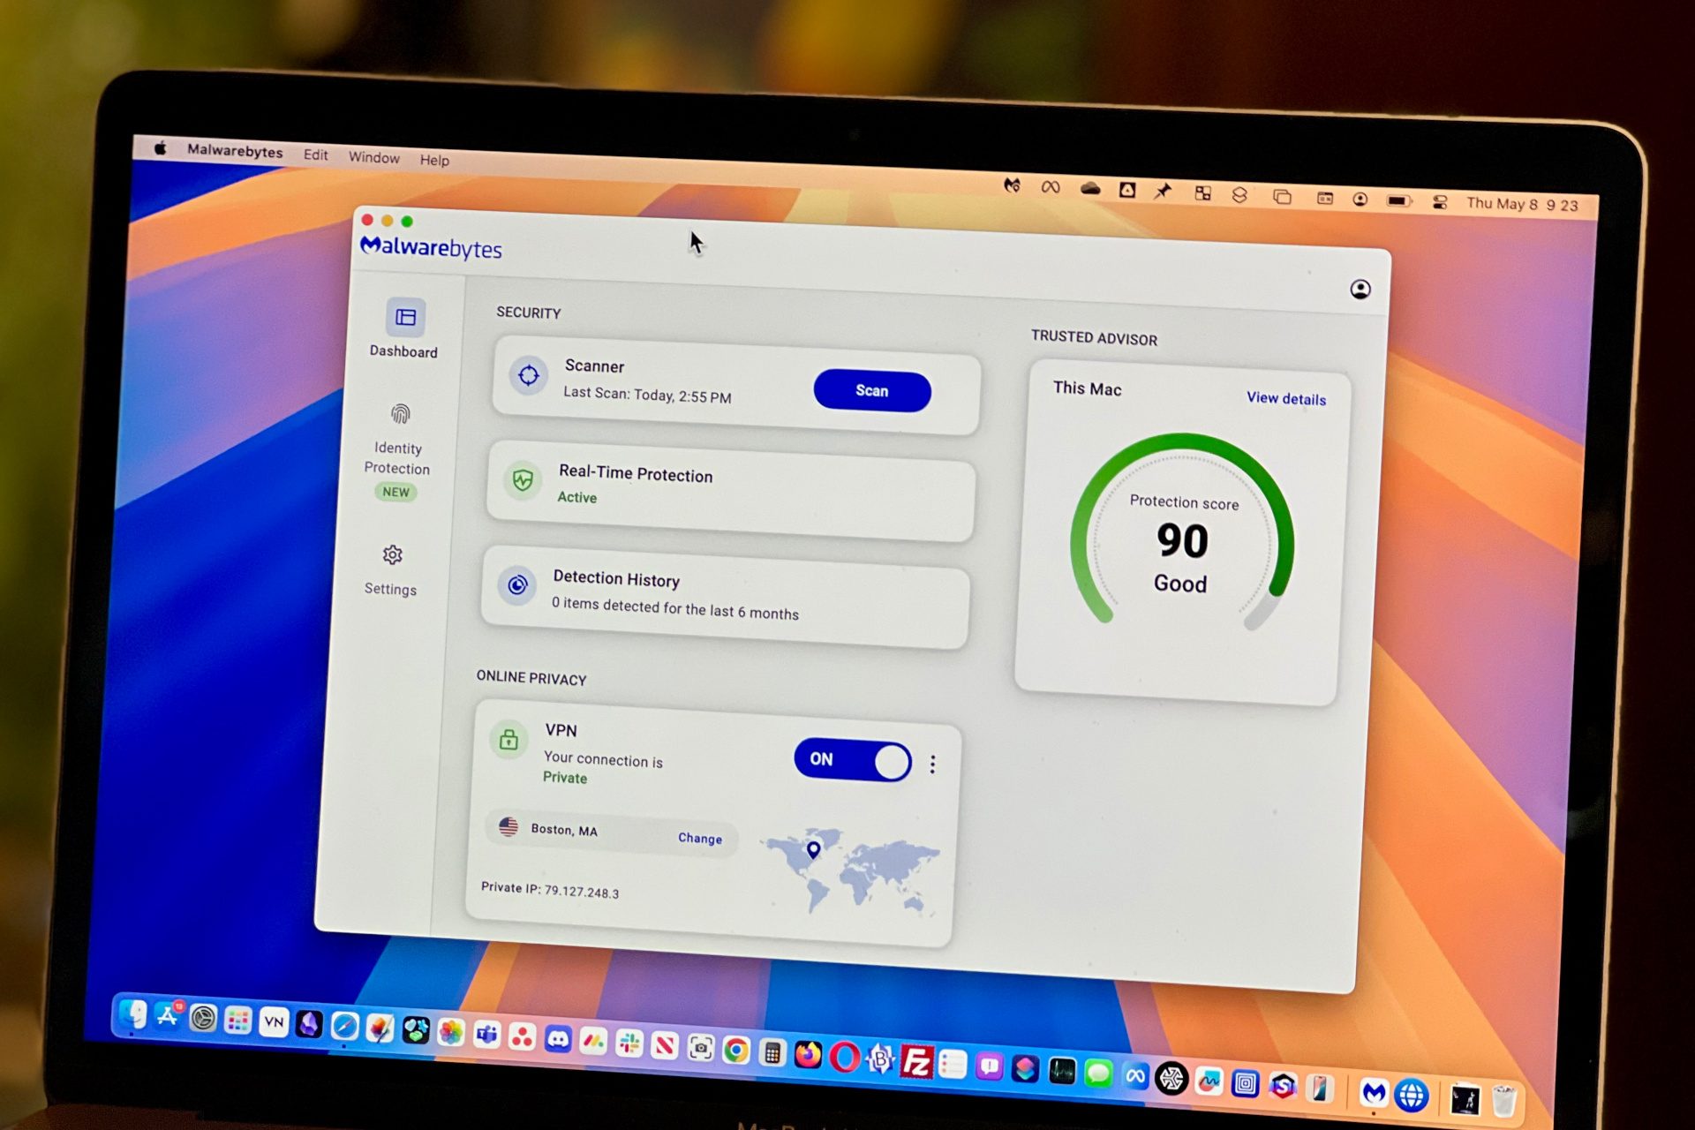Viewport: 1695px width, 1130px height.
Task: Click the 'Private IP: 79.127.248.3' text
Action: 550,890
